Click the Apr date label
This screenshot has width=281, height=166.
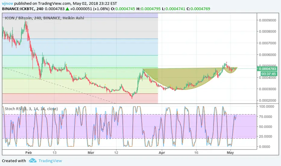pyautogui.click(x=162, y=153)
